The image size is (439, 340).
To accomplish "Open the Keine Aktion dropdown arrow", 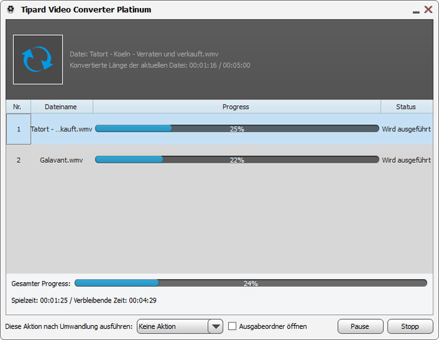I will (x=216, y=326).
